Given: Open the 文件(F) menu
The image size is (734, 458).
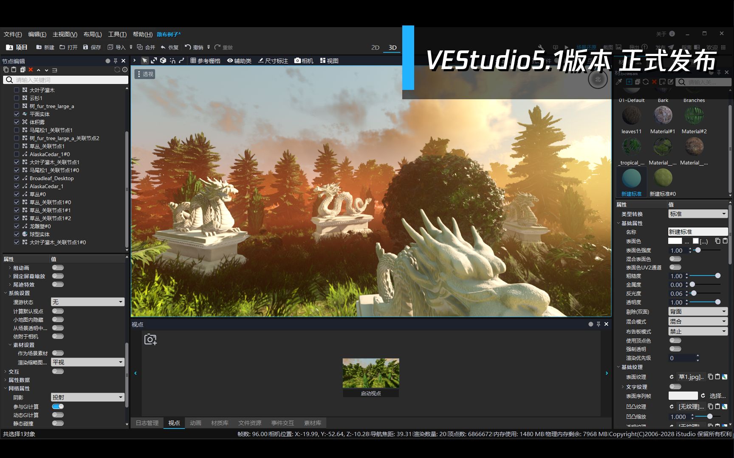Looking at the screenshot, I should pos(13,34).
